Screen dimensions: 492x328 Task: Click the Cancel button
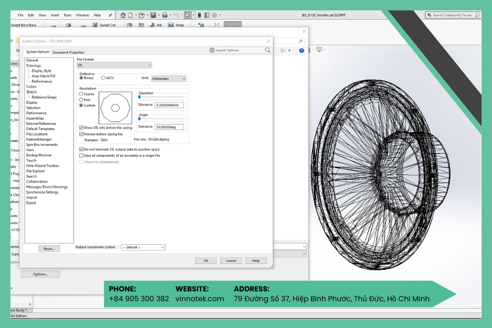231,261
